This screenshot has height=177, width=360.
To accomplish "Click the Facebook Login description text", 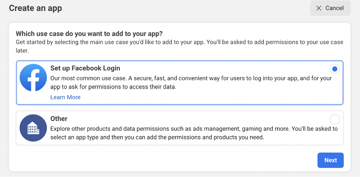I will 191,83.
